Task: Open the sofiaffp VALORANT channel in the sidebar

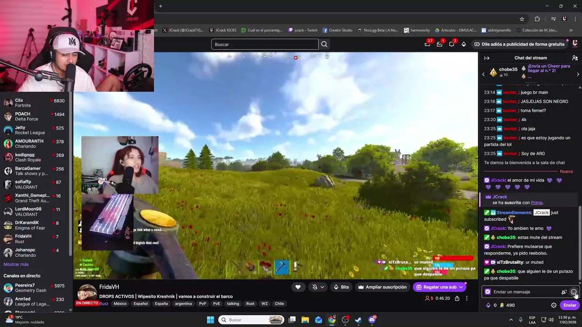Action: coord(35,184)
